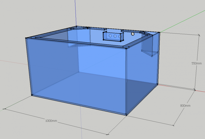This screenshot has width=205, height=139.
Task: Click the front bottom-left corner of the tank
Action: tap(32, 95)
